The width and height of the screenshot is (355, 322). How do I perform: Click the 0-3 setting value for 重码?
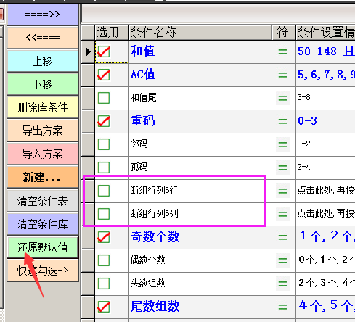coord(307,120)
